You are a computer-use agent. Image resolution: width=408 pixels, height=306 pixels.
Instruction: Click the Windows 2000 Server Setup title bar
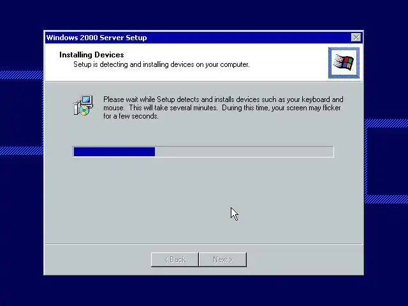point(203,38)
